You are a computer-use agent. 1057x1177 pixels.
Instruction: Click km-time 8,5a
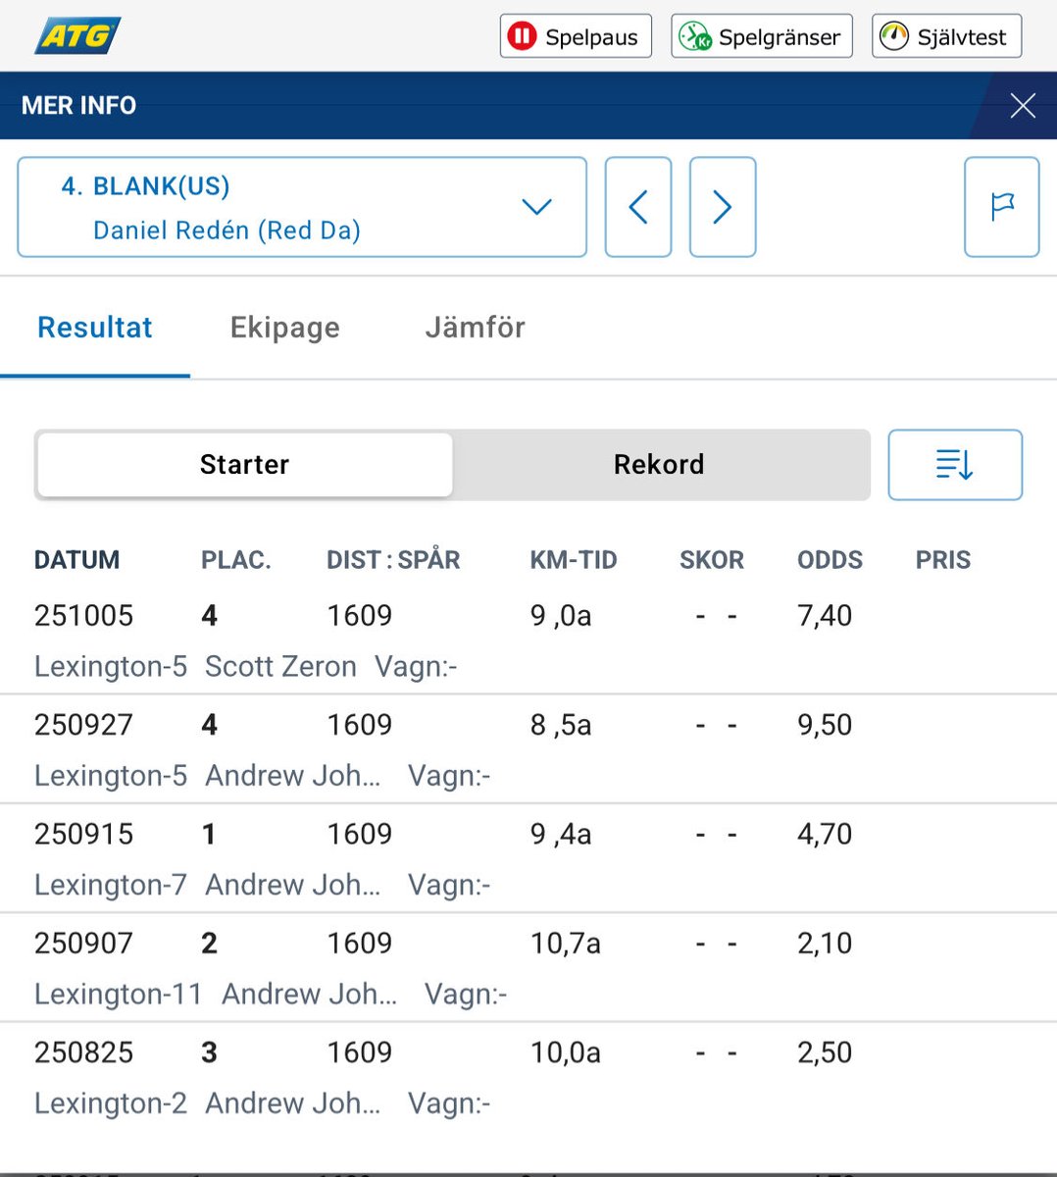pyautogui.click(x=561, y=725)
